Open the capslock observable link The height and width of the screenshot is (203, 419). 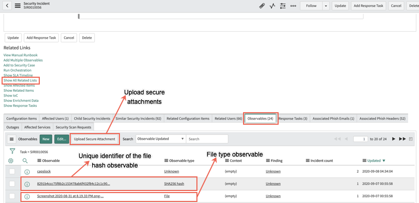point(44,171)
